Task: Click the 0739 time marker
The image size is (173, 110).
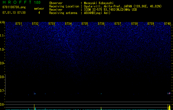Action: point(151,24)
